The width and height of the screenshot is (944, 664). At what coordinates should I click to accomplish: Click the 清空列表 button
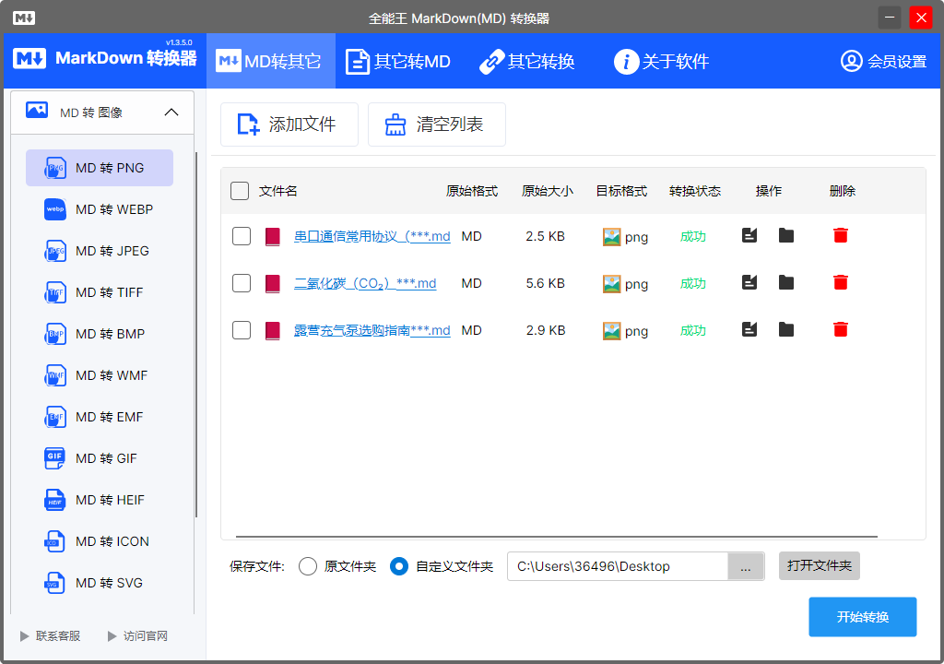tap(436, 125)
